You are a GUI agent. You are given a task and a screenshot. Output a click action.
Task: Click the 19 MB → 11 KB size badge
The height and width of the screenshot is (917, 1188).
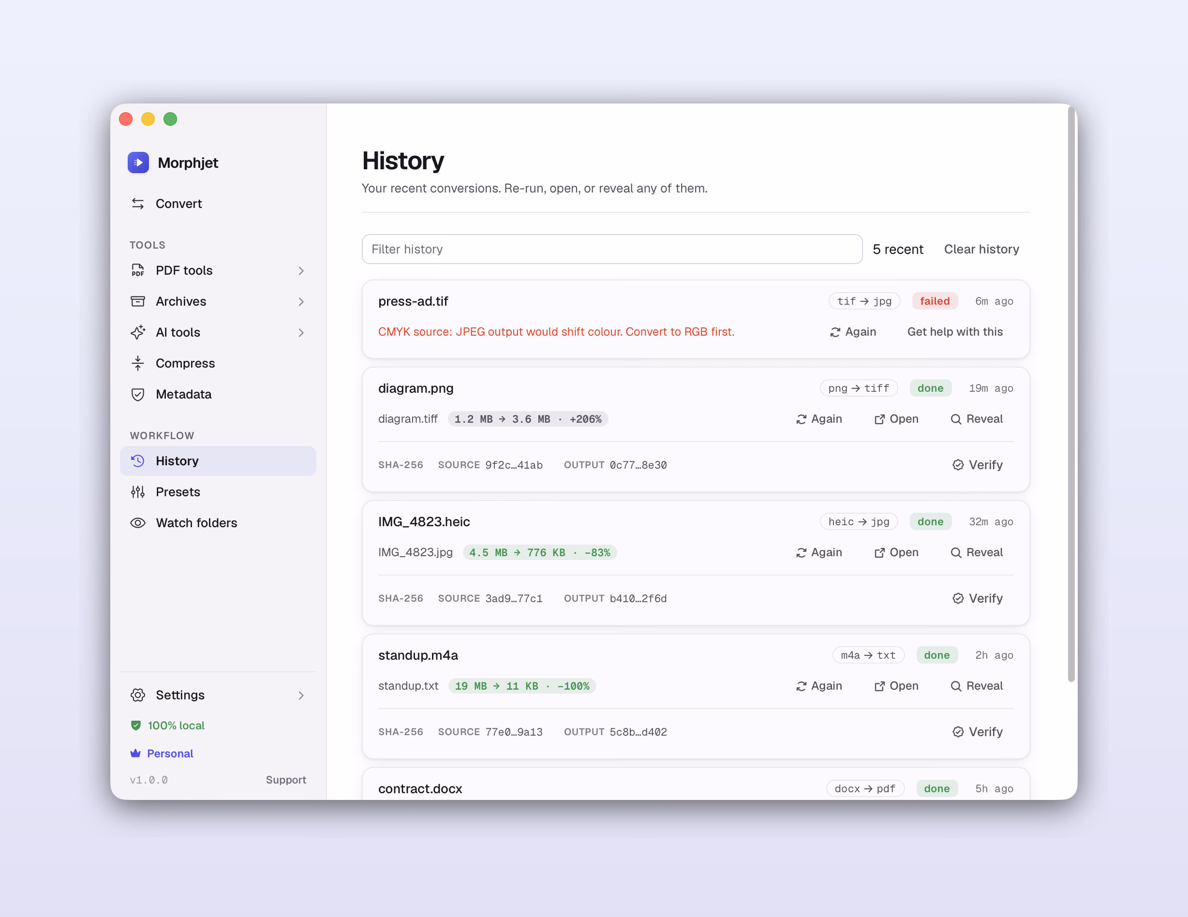[x=522, y=686]
